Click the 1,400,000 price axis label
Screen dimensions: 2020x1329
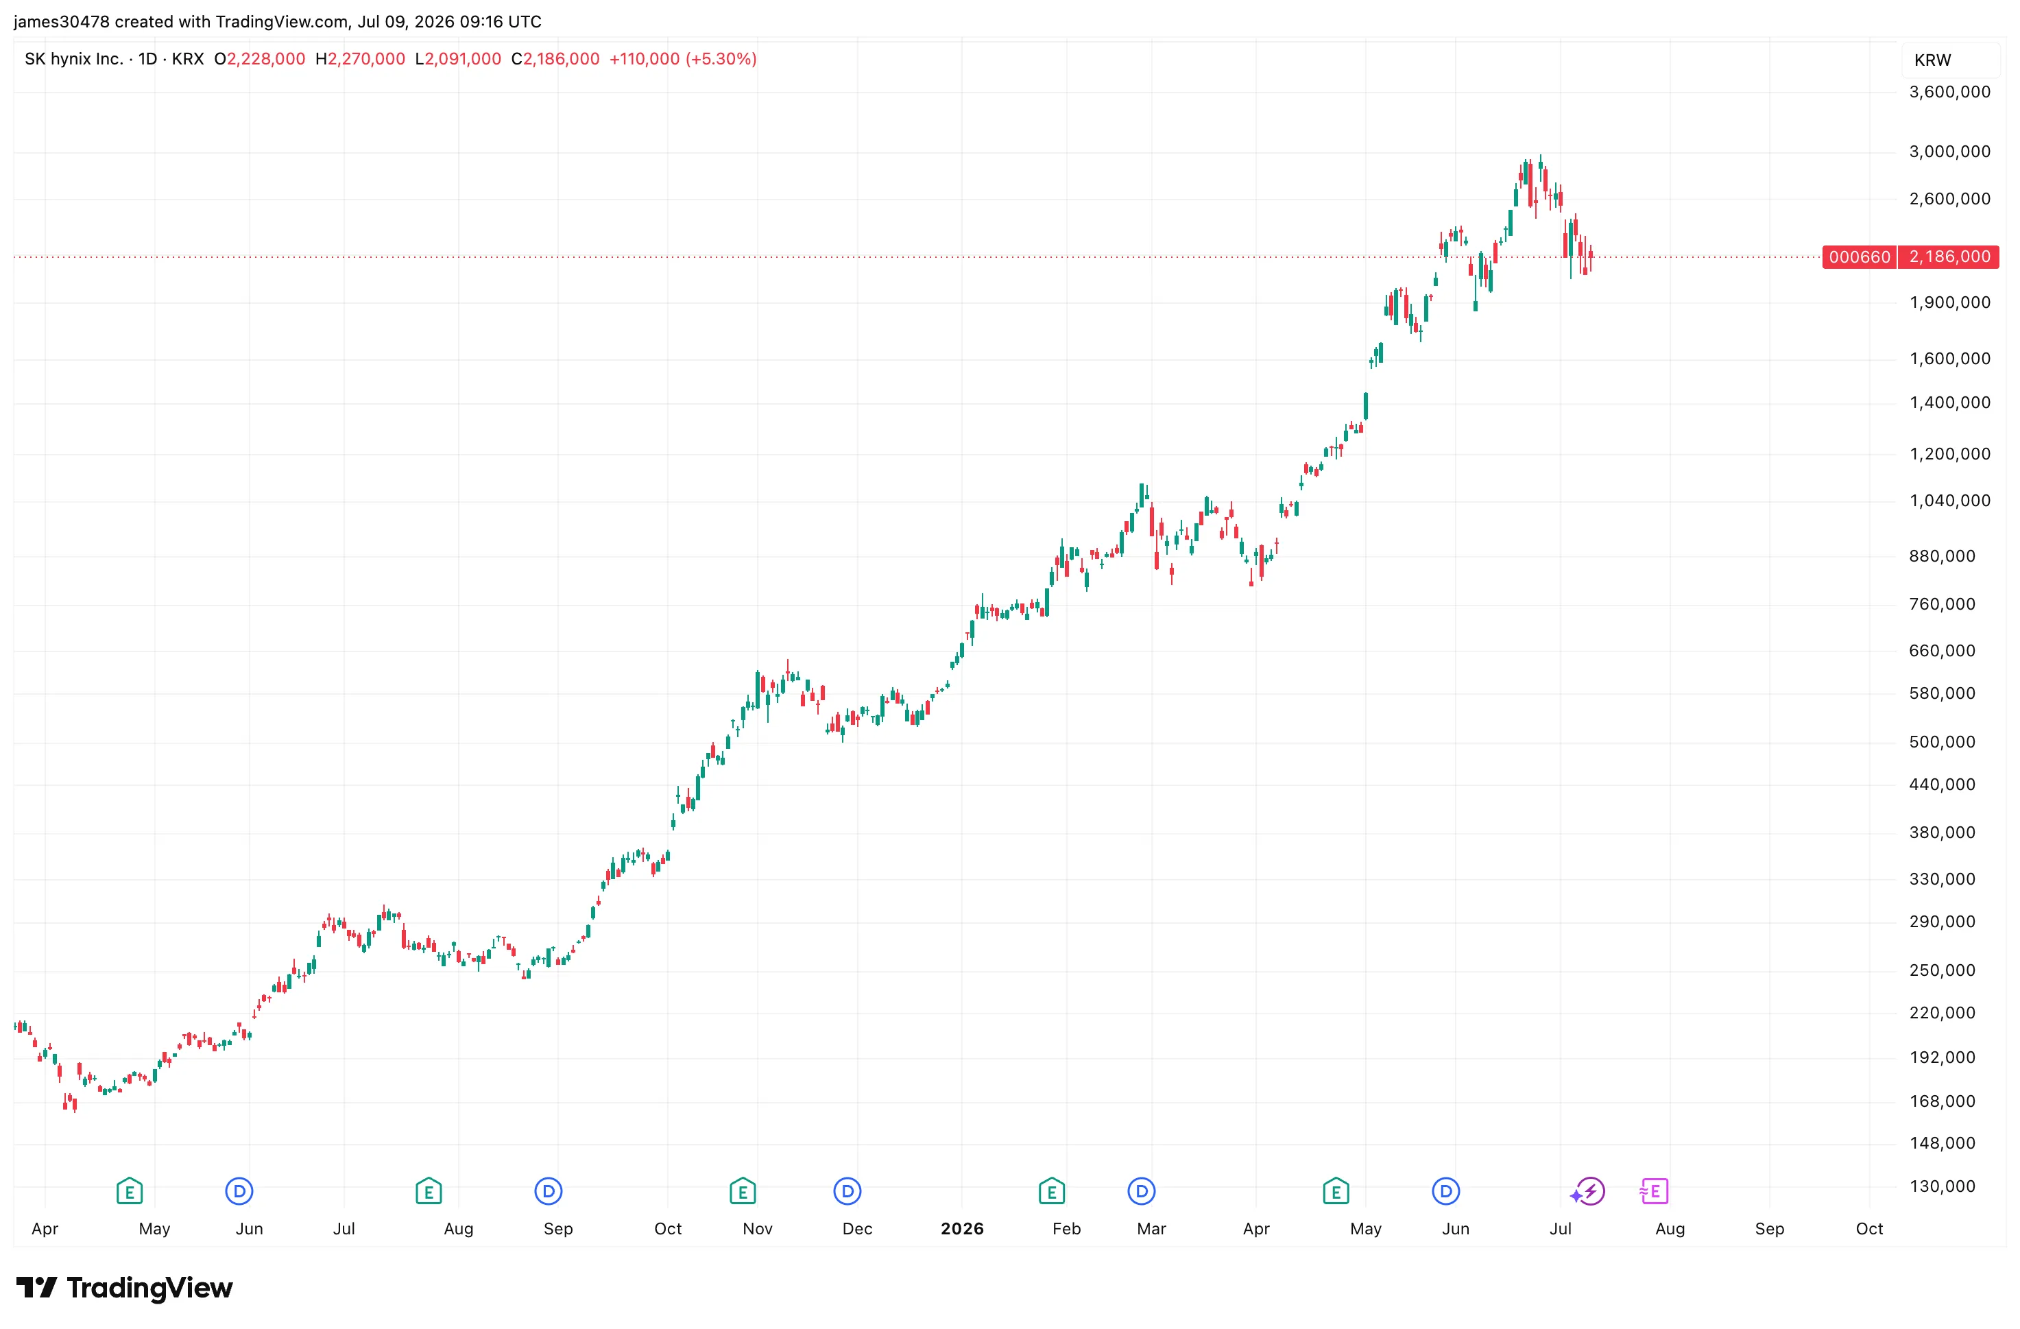coord(1949,403)
